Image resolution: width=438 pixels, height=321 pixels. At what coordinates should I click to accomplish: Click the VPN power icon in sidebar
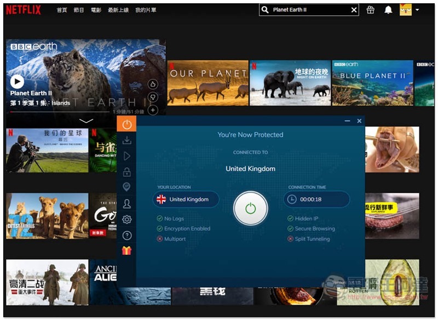(126, 124)
